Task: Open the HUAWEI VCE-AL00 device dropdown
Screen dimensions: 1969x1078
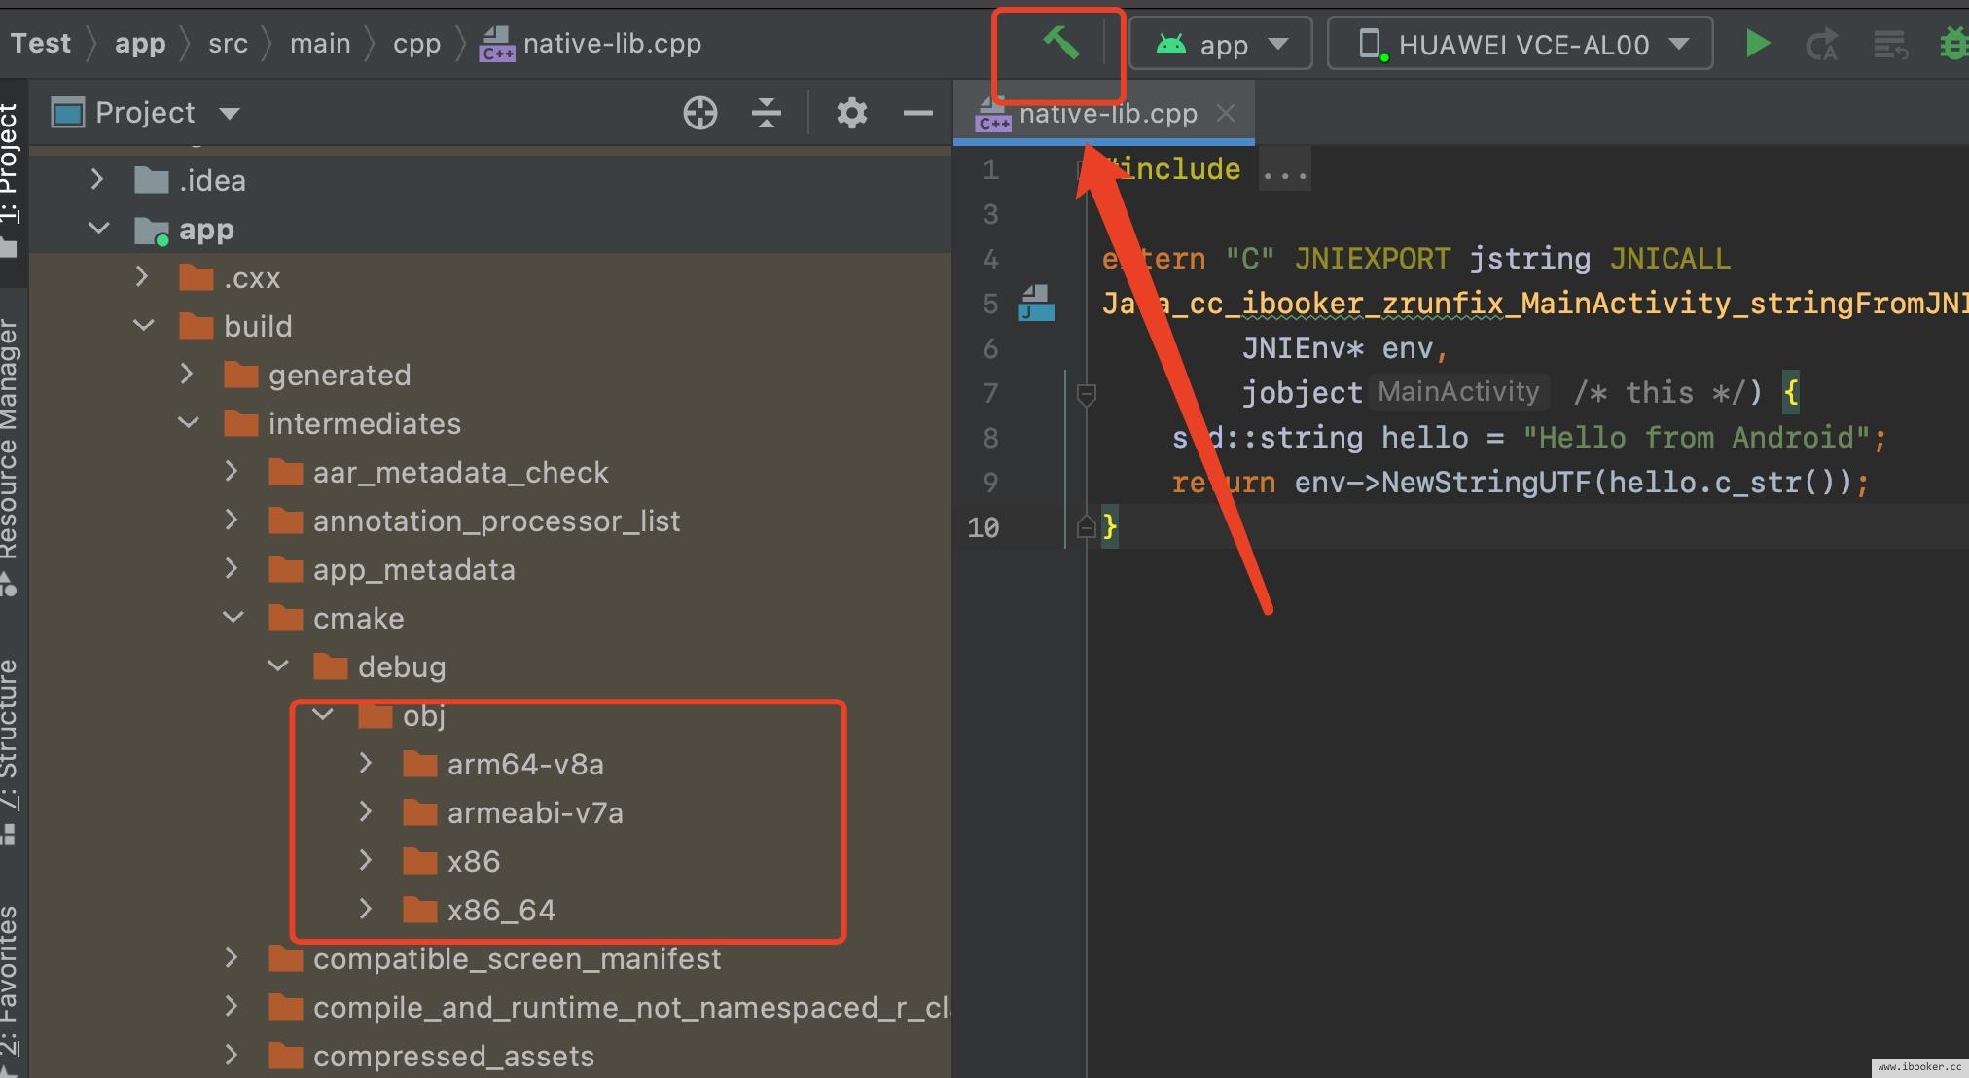Action: (x=1521, y=44)
